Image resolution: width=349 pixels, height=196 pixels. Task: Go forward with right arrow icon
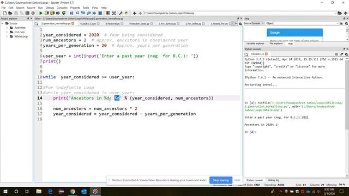click(x=140, y=13)
